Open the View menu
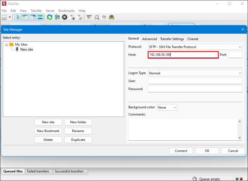 point(23,10)
